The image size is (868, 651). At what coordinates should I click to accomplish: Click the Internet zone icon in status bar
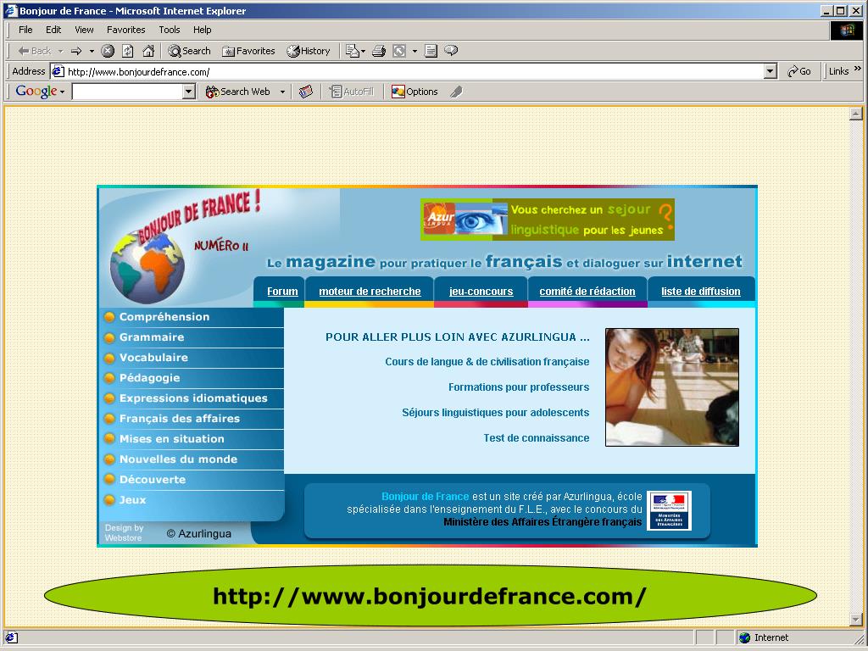tap(744, 637)
